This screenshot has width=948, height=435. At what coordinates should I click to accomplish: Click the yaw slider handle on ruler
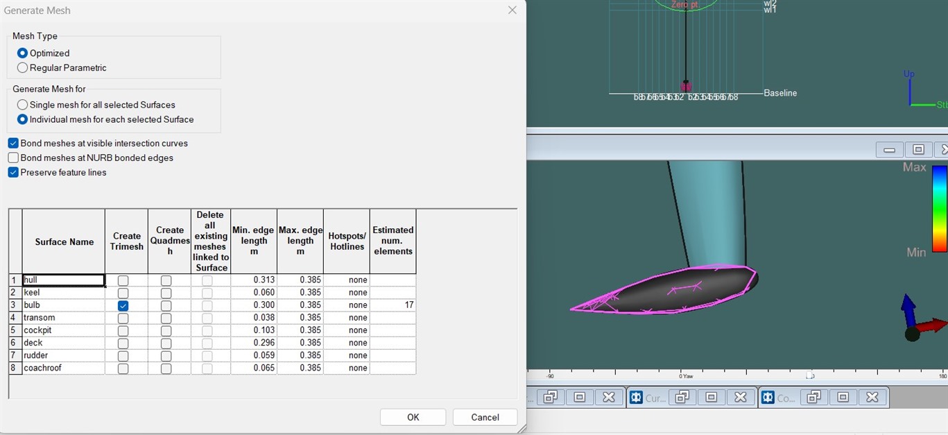coord(809,375)
